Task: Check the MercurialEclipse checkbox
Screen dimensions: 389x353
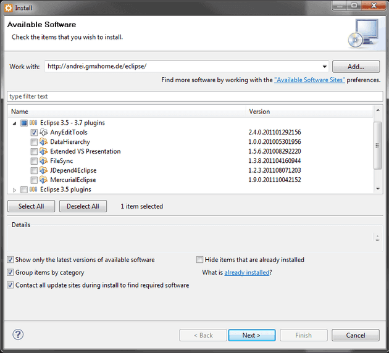Action: (x=34, y=180)
